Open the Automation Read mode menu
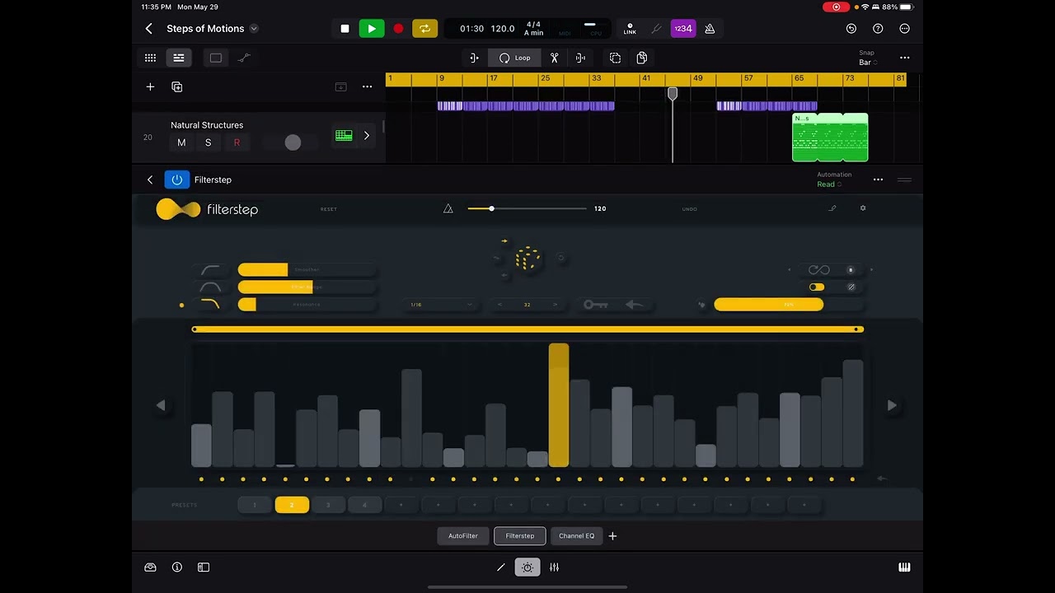 [833, 180]
